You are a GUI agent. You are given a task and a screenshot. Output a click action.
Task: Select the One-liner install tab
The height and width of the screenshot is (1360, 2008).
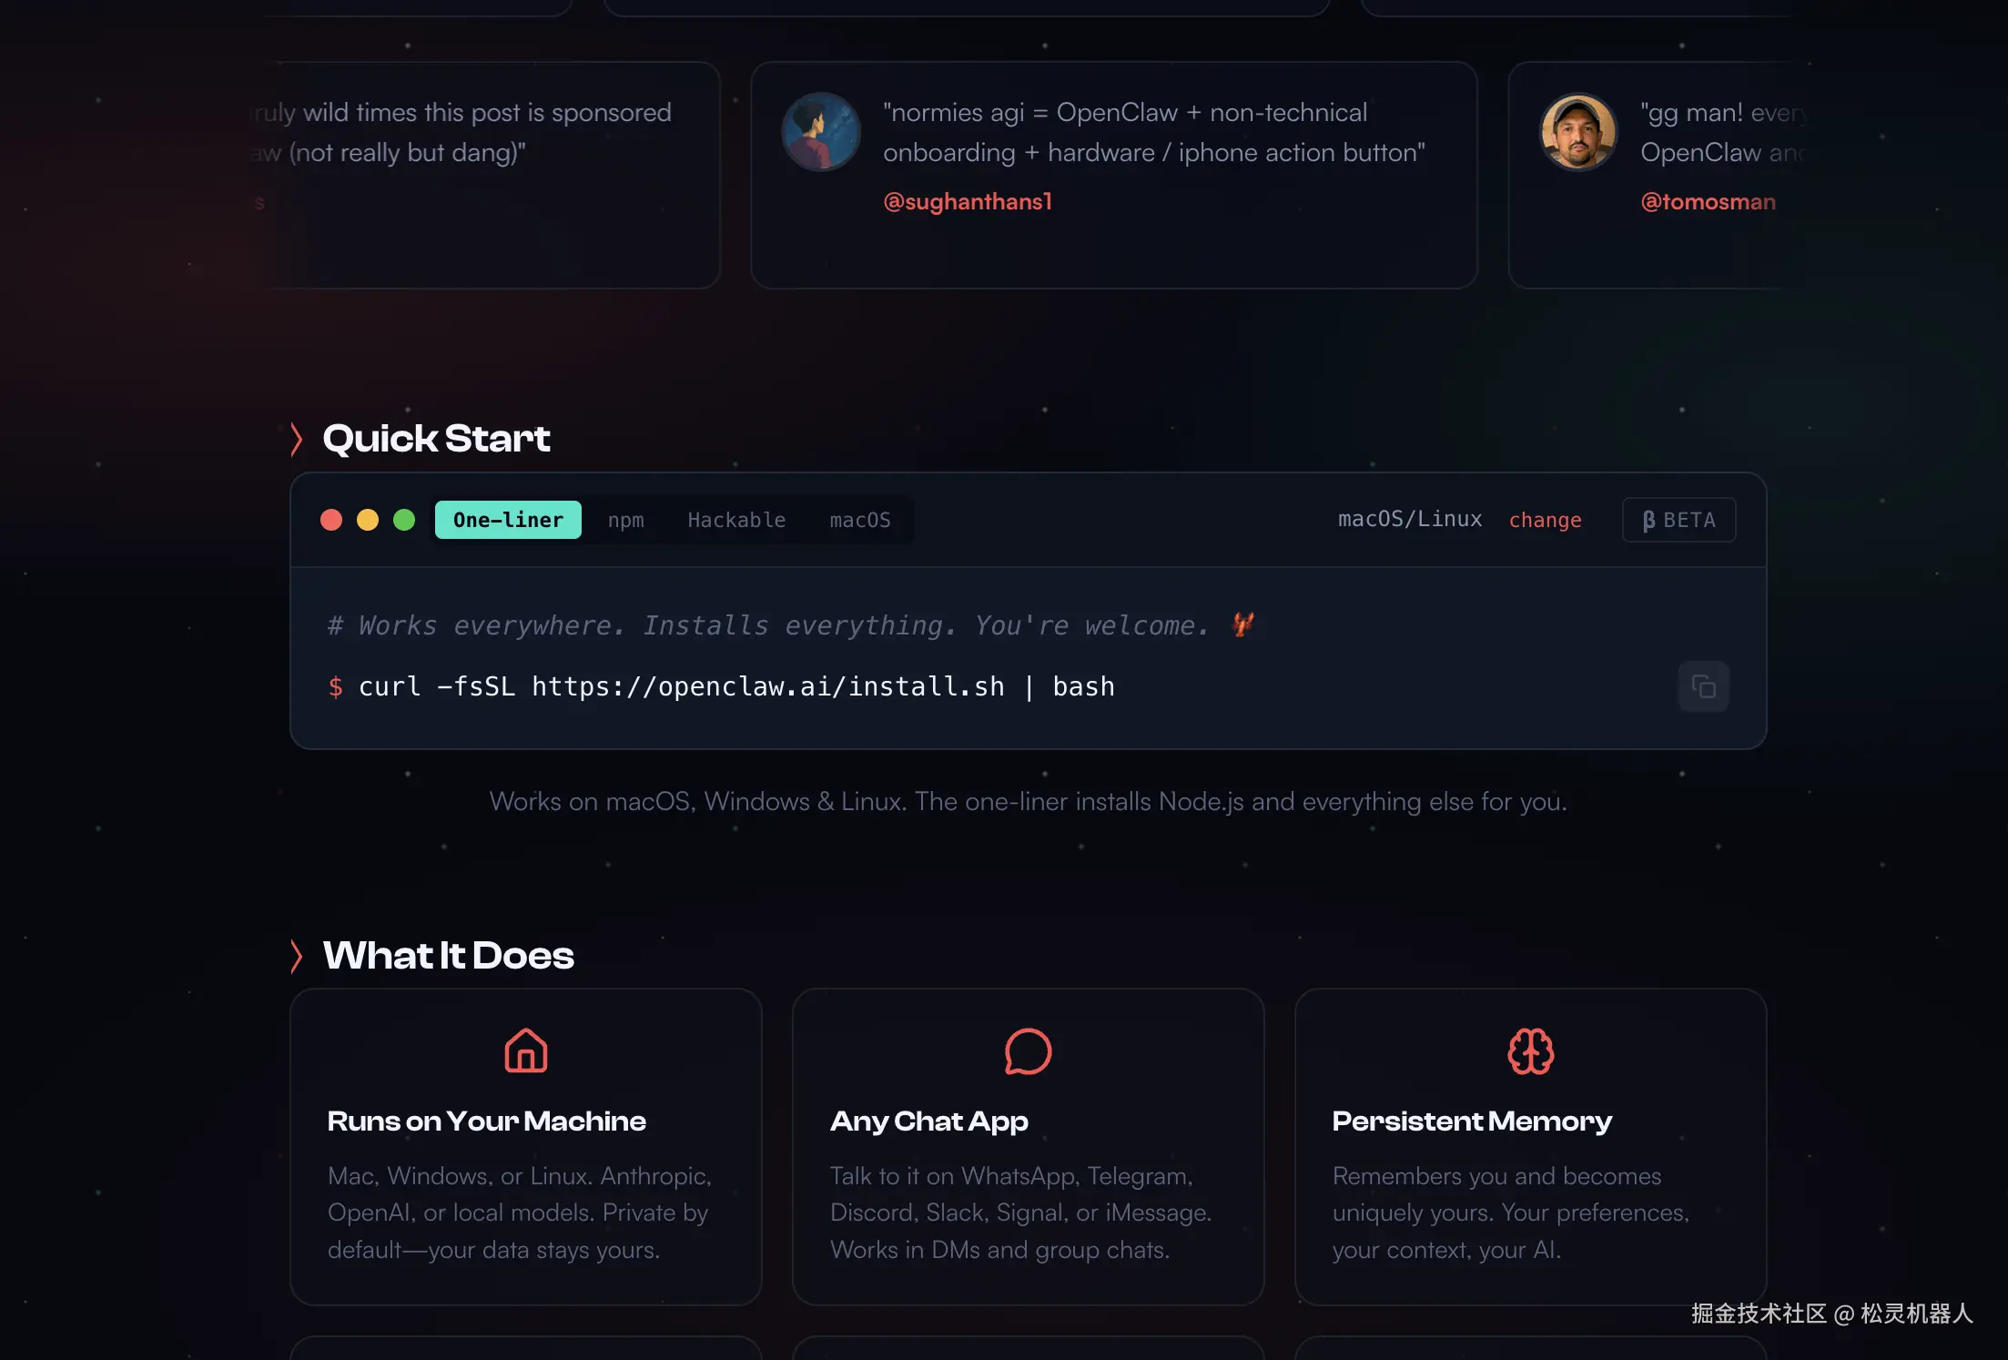tap(508, 520)
